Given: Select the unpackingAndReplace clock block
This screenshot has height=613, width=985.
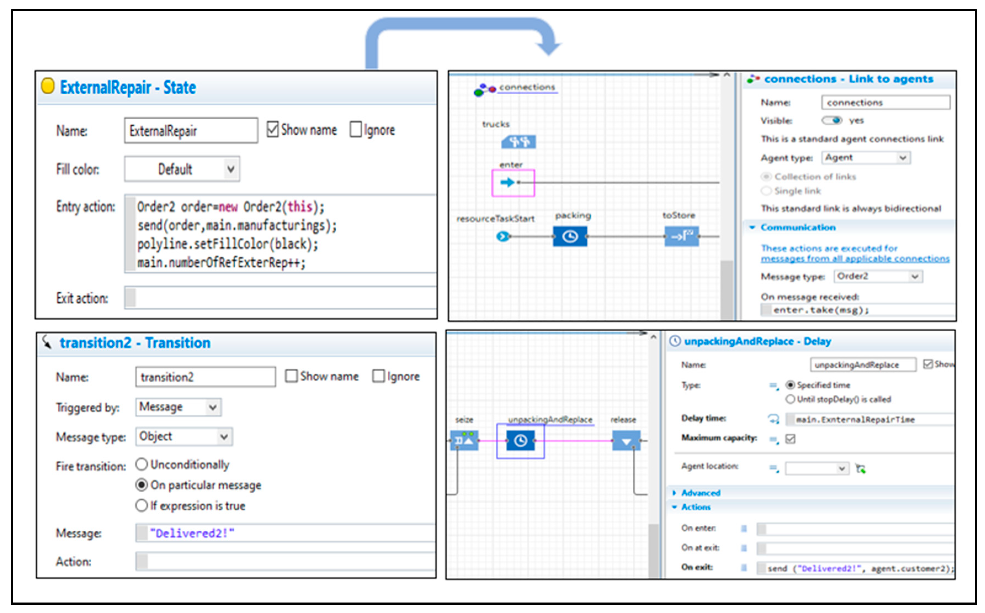Looking at the screenshot, I should (520, 441).
